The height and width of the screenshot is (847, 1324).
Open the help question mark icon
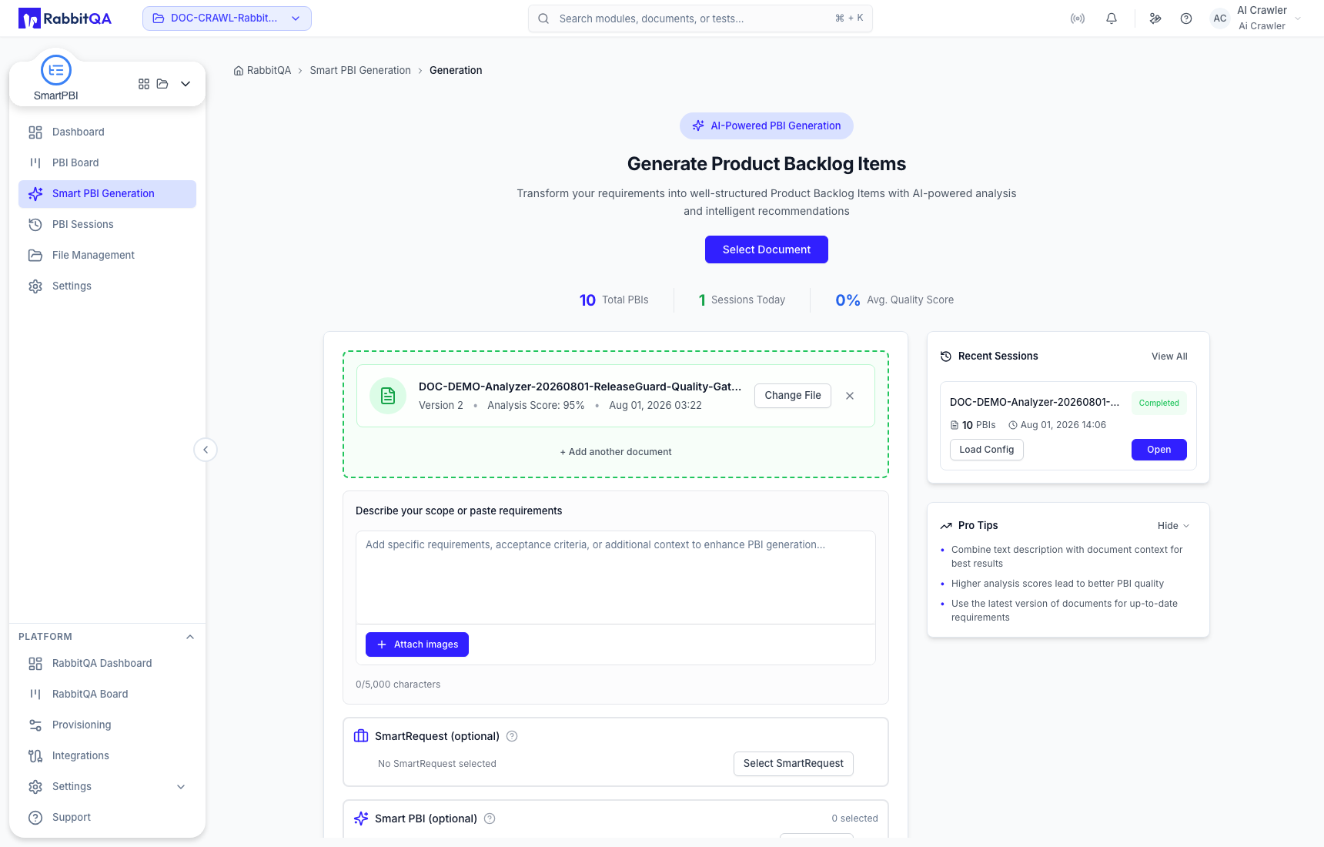point(1186,18)
